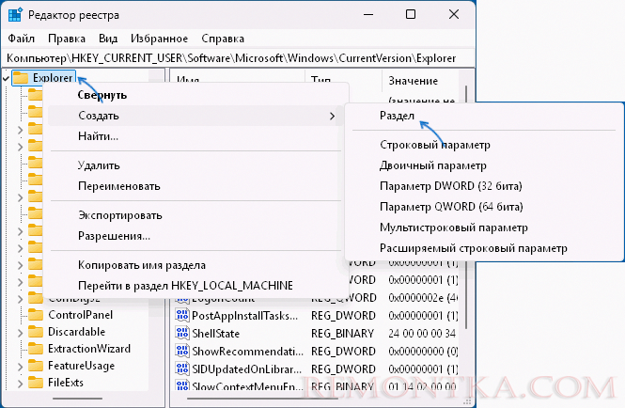Screen dimensions: 625x408
Task: Click the ShellState binary value icon
Action: click(182, 333)
